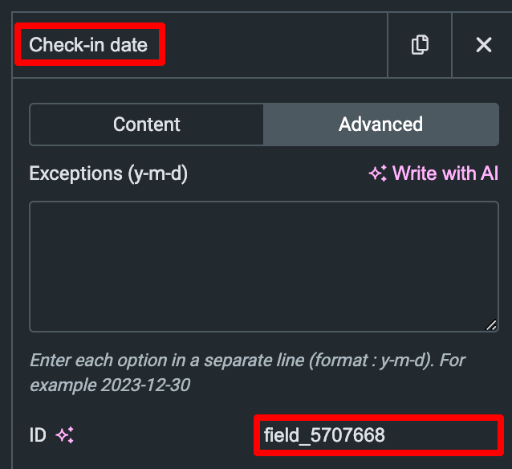Open Write with AI for Exceptions
Screen dimensions: 512x469
[433, 173]
